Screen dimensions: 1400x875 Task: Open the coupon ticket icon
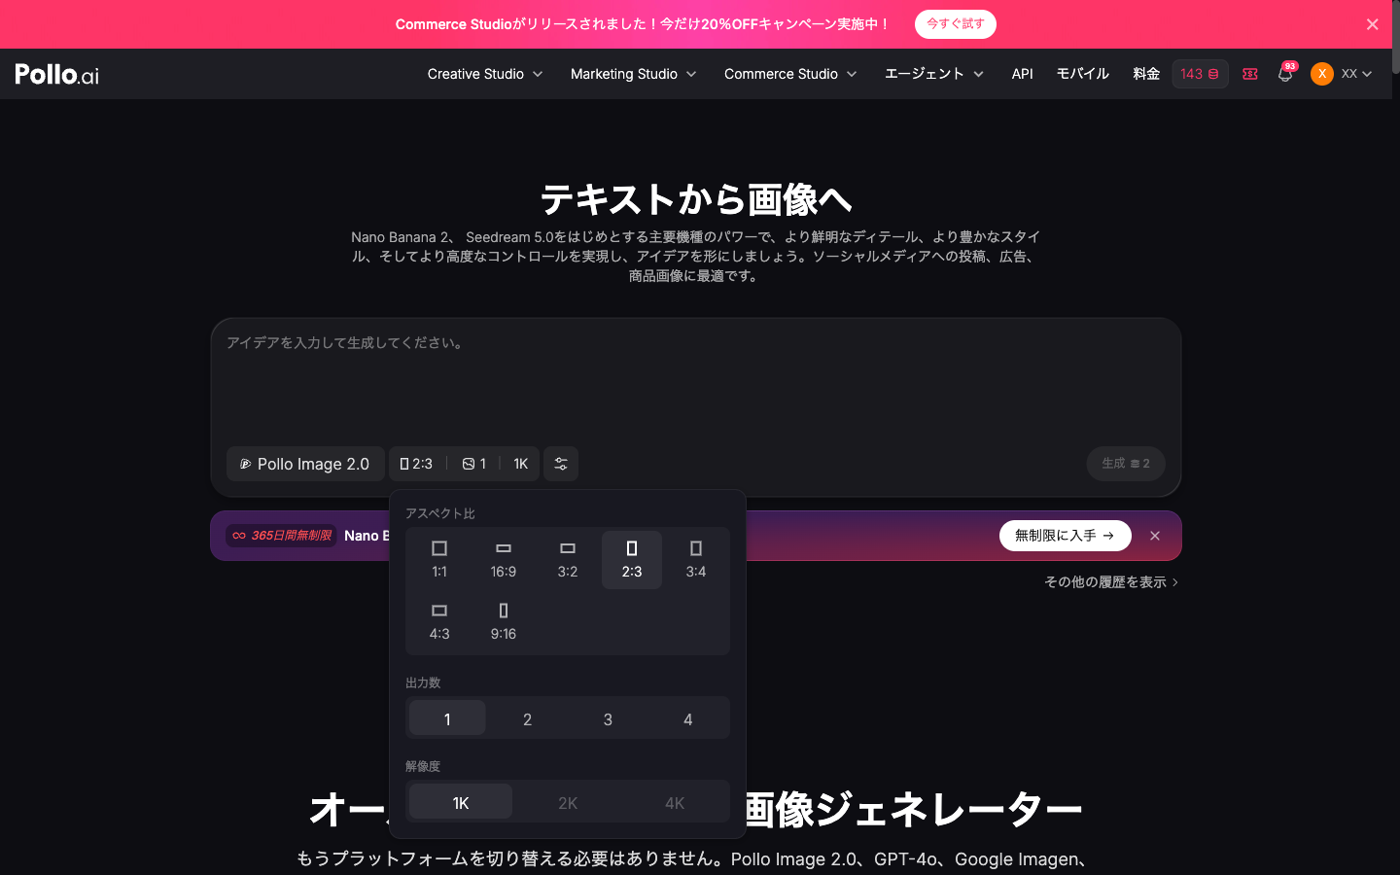[x=1250, y=74]
